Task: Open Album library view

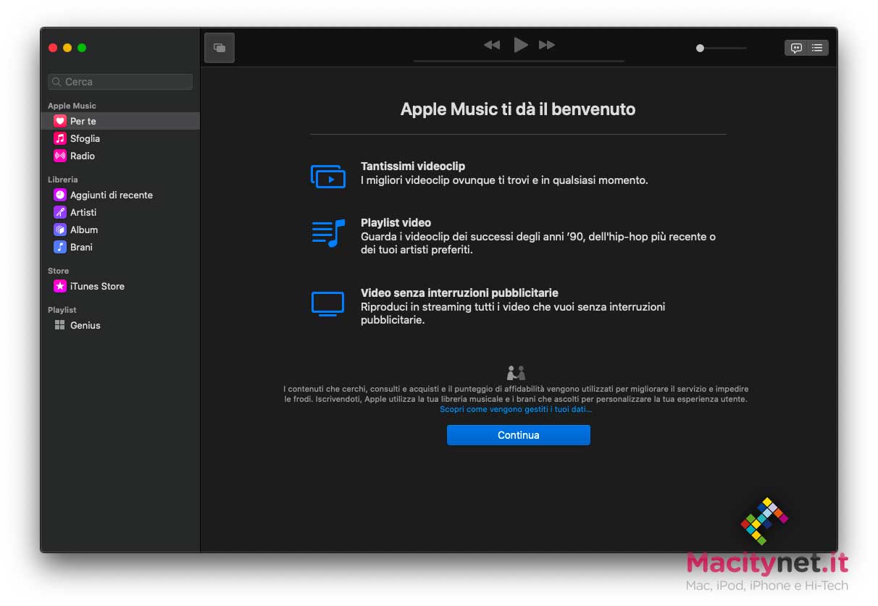Action: point(120,230)
